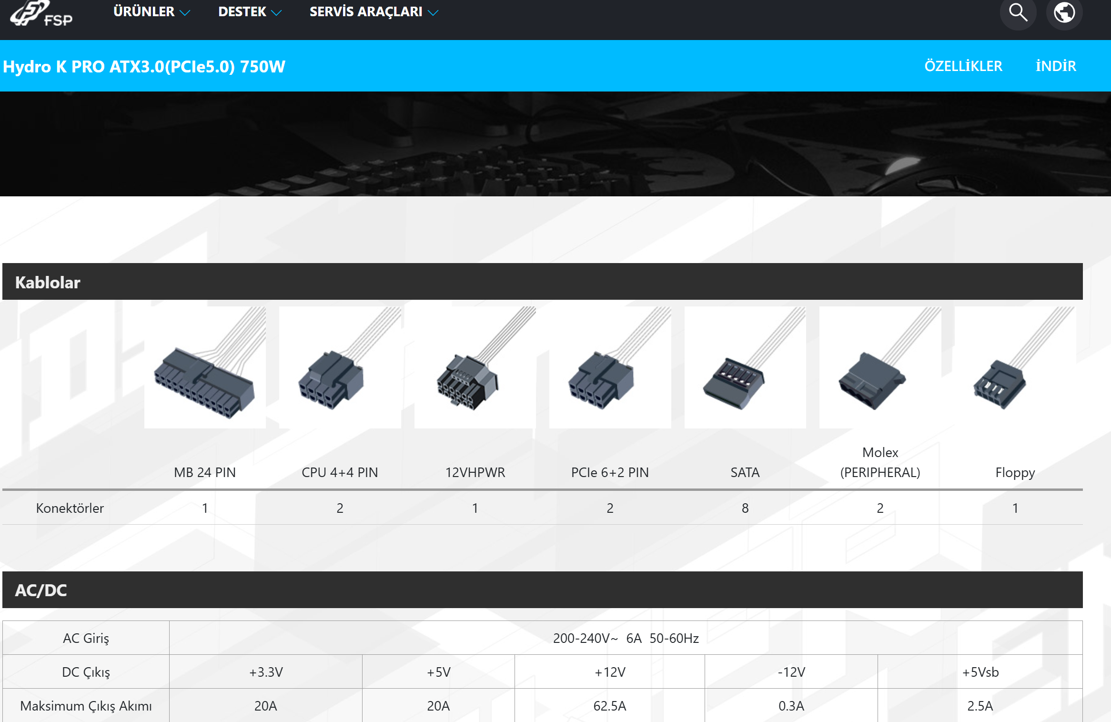Screen dimensions: 1111x722
Task: Open the search magnifier icon
Action: point(1018,13)
